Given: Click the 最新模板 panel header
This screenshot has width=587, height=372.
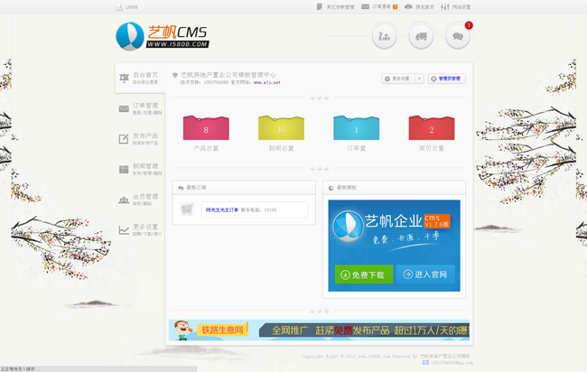Looking at the screenshot, I should [x=395, y=188].
